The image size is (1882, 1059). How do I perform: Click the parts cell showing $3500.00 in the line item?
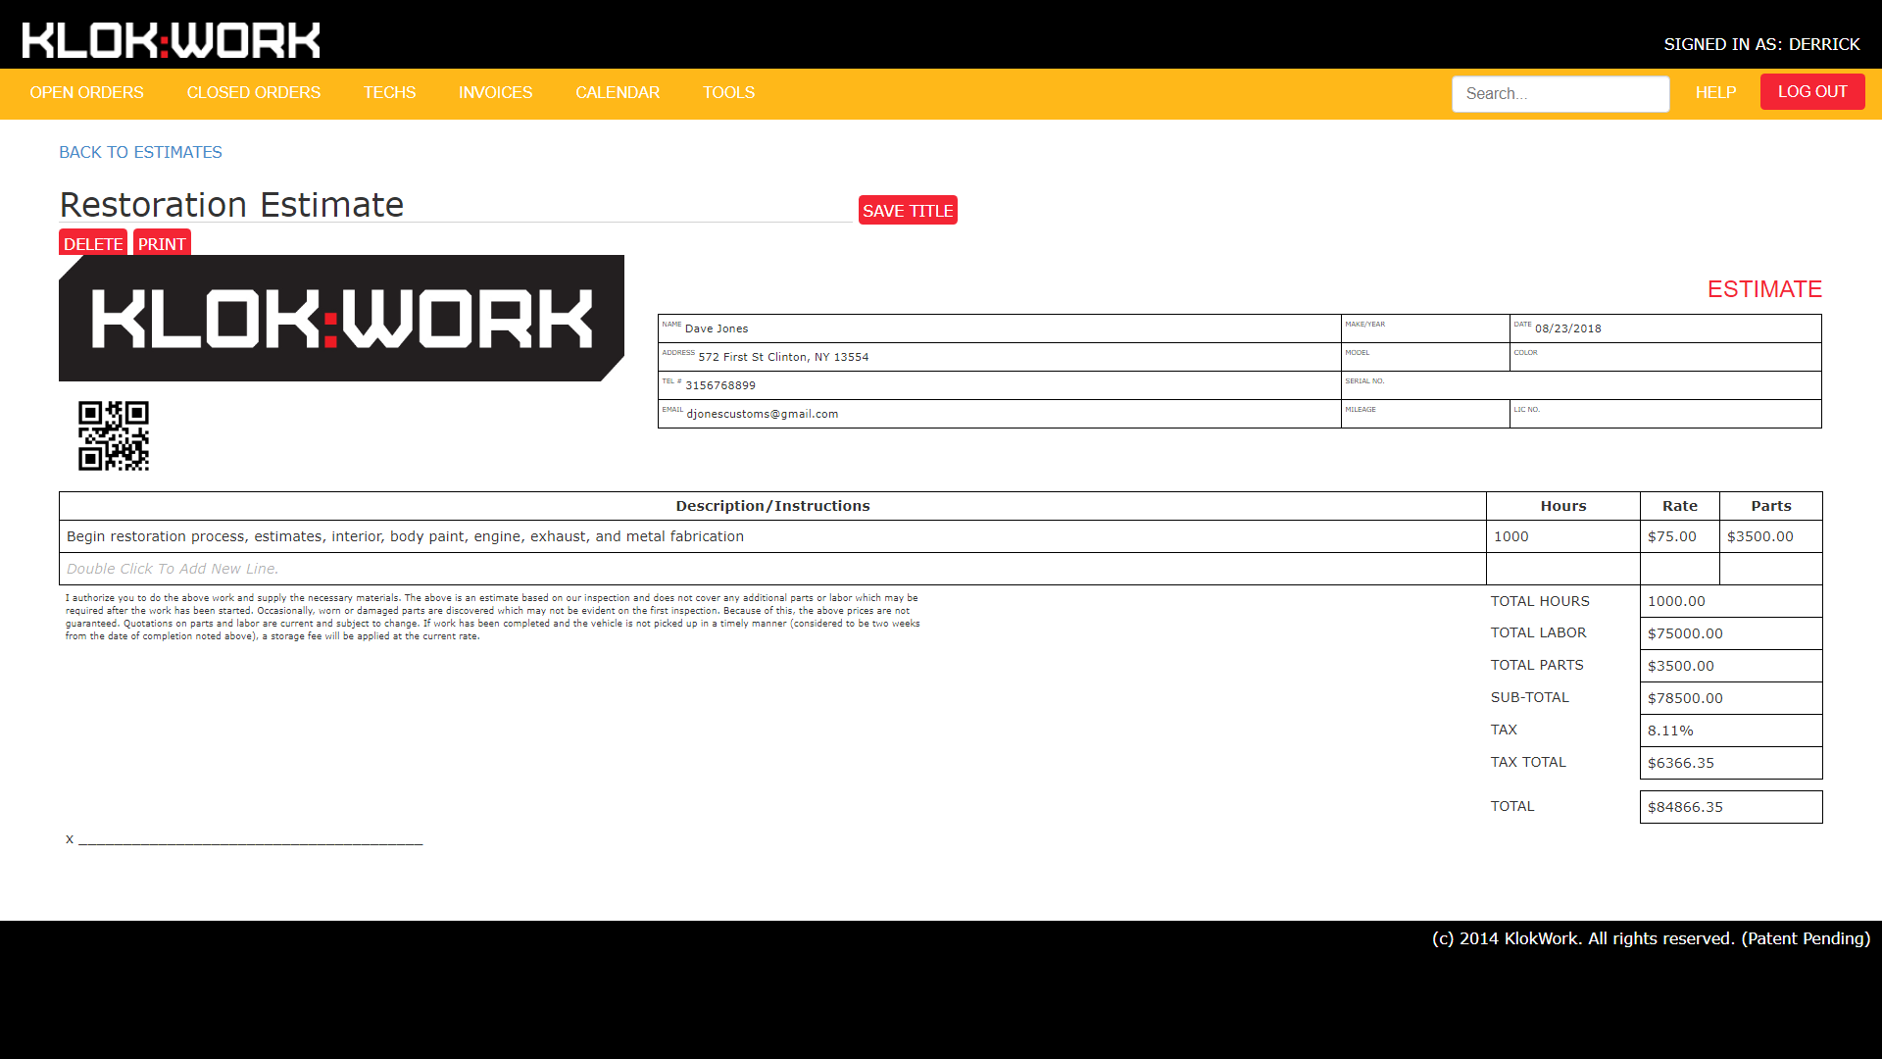(1771, 536)
